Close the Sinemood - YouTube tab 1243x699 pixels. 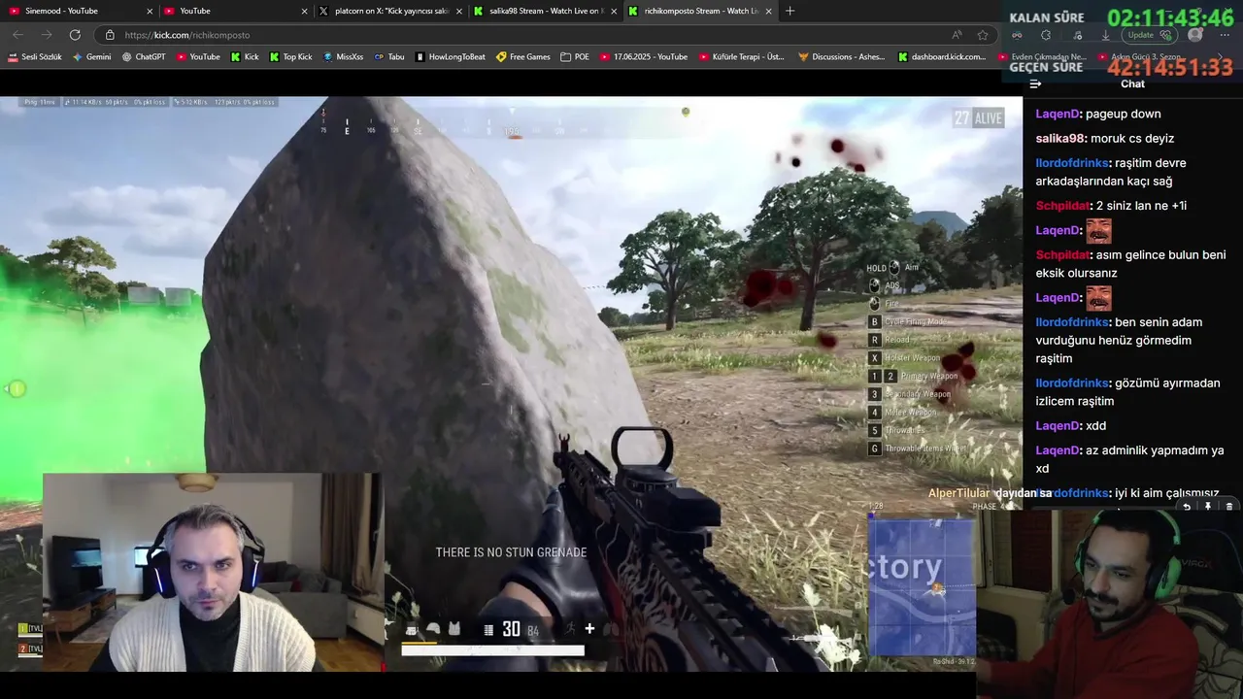tap(150, 11)
